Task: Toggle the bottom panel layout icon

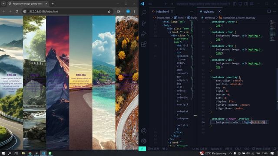Action: coord(240,4)
